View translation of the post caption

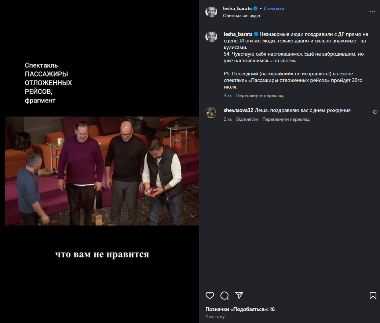[260, 95]
